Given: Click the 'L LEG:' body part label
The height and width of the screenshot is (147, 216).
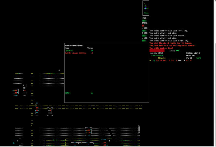Looking at the screenshot, I should (x=145, y=38).
